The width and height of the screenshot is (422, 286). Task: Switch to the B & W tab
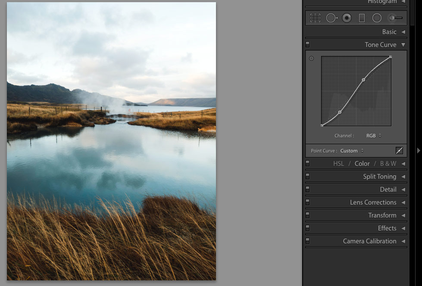click(x=388, y=163)
